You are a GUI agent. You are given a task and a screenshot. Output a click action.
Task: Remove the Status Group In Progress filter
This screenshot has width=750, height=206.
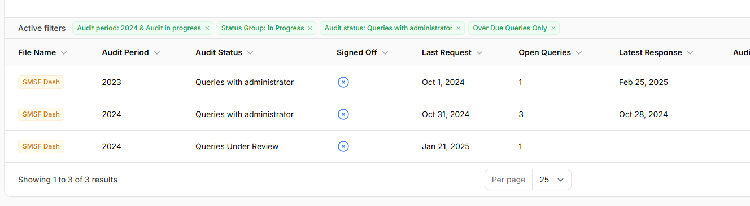pos(311,28)
